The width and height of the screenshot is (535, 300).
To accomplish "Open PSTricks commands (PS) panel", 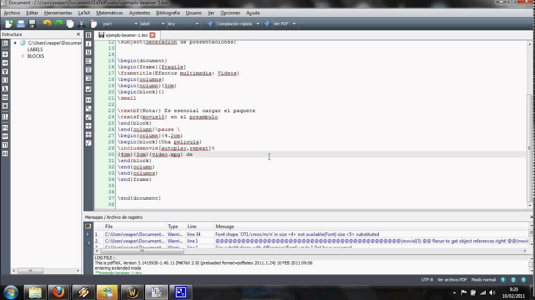I will (5, 127).
